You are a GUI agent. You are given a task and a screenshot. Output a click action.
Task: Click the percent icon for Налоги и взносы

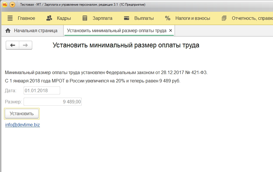point(168,18)
